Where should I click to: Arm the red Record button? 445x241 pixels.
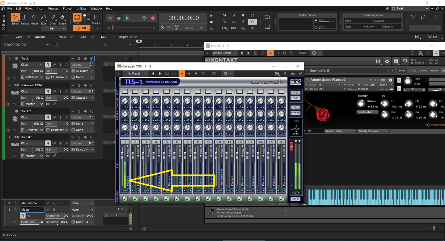[153, 18]
